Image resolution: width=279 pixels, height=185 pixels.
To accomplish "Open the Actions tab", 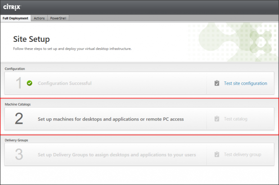I will pos(39,18).
